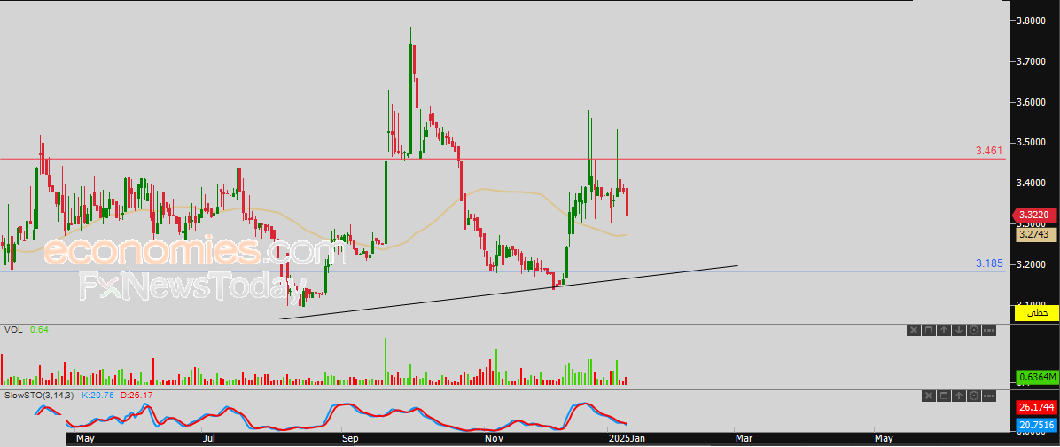Click May label at left of time axis
Image resolution: width=1060 pixels, height=447 pixels.
tap(84, 439)
